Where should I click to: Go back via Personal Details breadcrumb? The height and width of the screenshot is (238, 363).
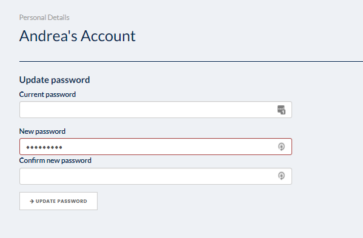pos(44,18)
